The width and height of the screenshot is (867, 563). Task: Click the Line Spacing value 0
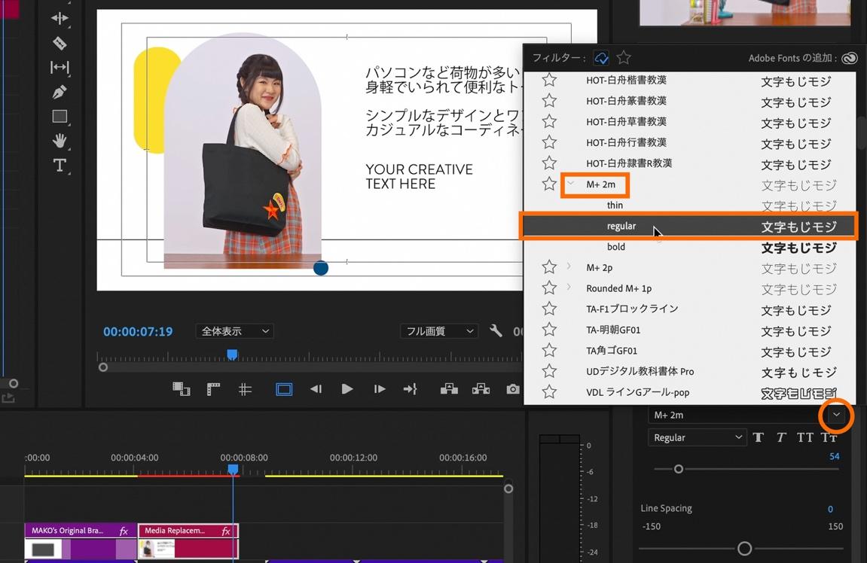coord(831,509)
